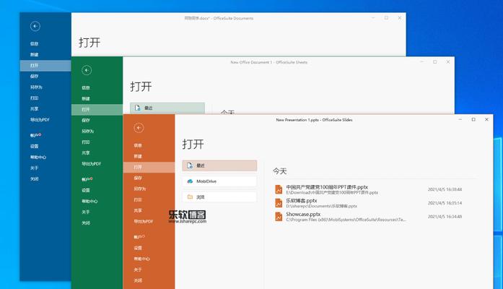Image resolution: width=503 pixels, height=289 pixels.
Task: Open 帐户 in Slides orange sidebar
Action: pos(139,237)
